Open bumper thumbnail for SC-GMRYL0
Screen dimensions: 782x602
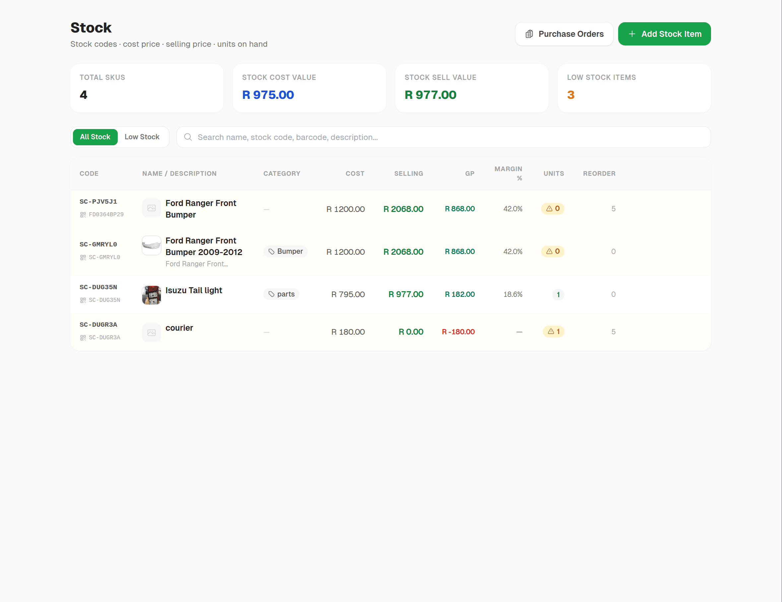click(152, 245)
